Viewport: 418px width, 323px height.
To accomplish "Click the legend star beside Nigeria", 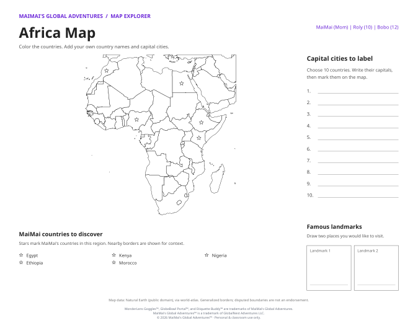I will click(x=207, y=255).
